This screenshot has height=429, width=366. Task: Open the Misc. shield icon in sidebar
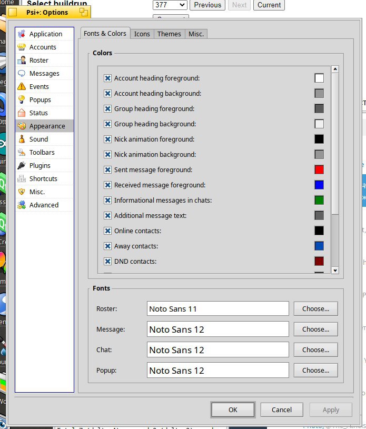point(22,192)
